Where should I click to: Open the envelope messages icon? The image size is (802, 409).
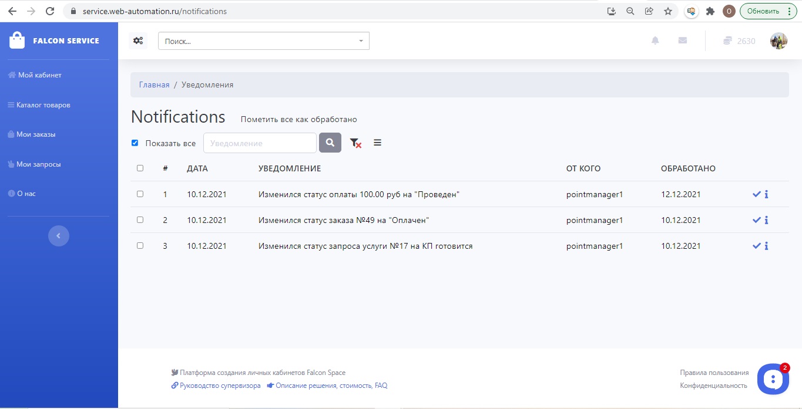[682, 40]
